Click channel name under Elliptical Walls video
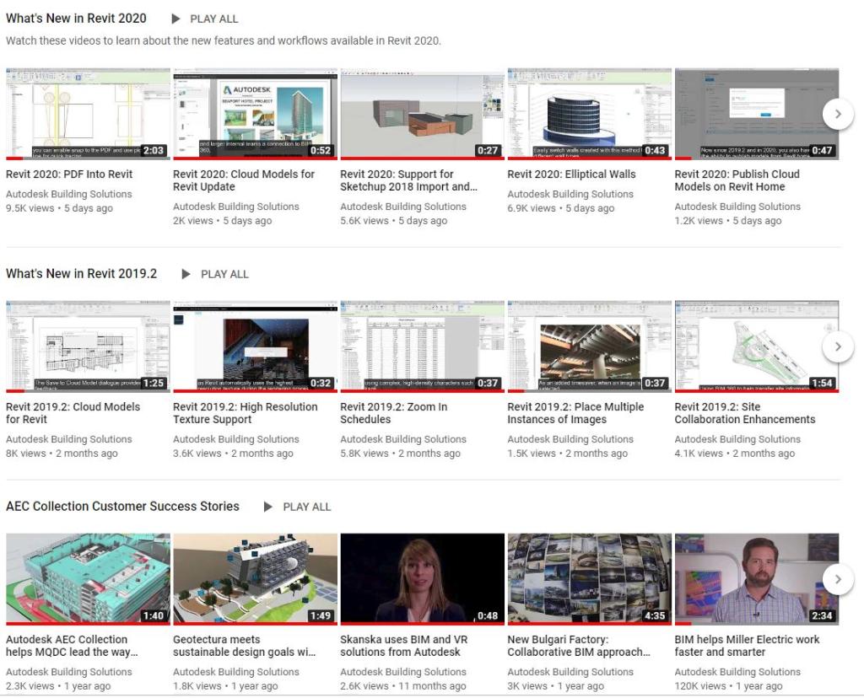 pos(570,194)
